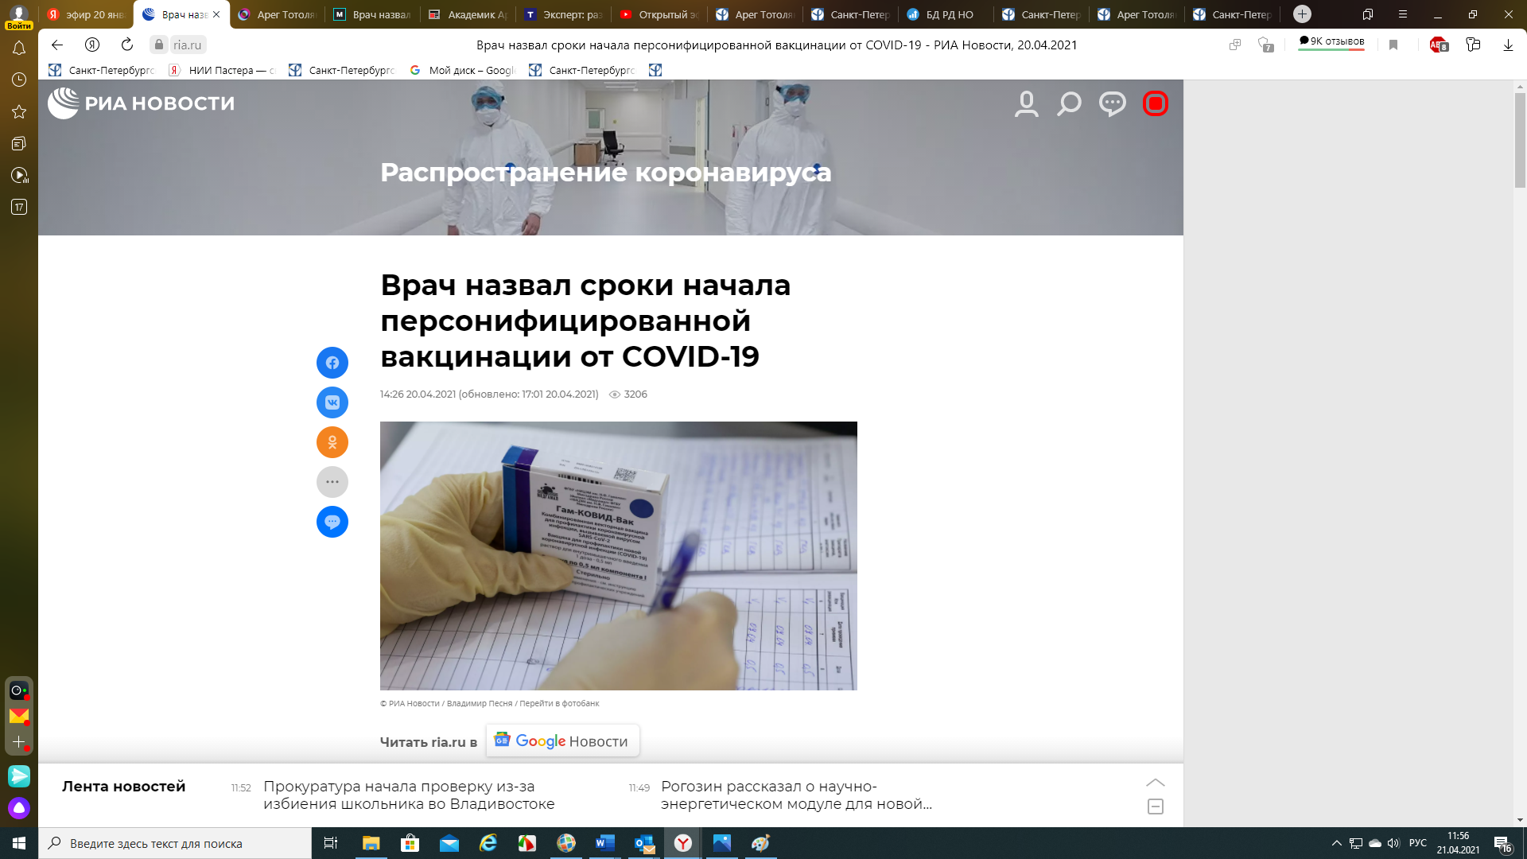Image resolution: width=1527 pixels, height=859 pixels.
Task: Open Google Новости button
Action: (x=563, y=741)
